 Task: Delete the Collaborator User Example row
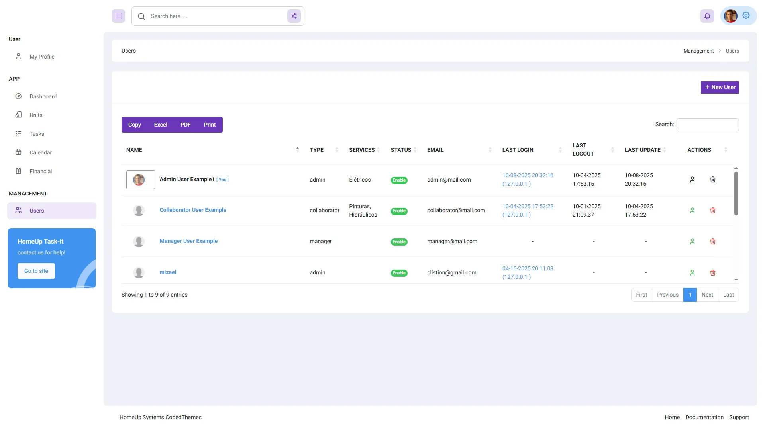(713, 211)
